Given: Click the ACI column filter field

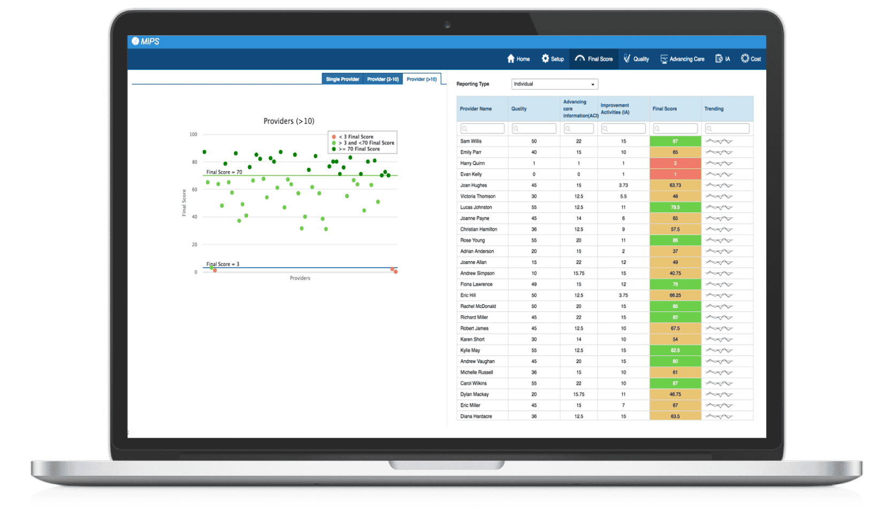Looking at the screenshot, I should click(578, 129).
